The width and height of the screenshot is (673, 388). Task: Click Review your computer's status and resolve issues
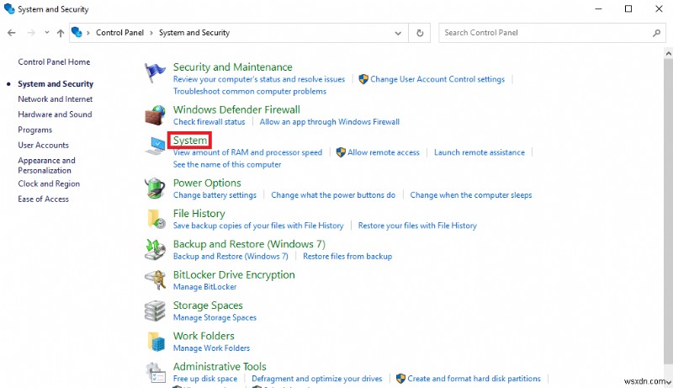[x=259, y=79]
